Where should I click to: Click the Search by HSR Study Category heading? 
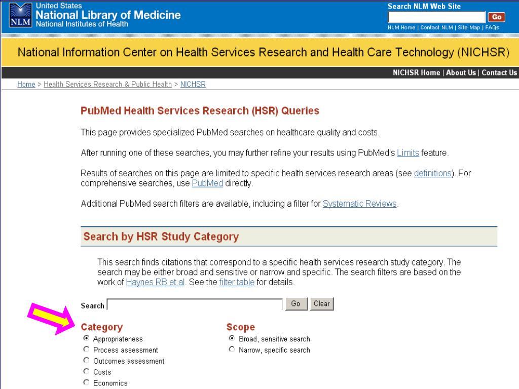pyautogui.click(x=161, y=237)
